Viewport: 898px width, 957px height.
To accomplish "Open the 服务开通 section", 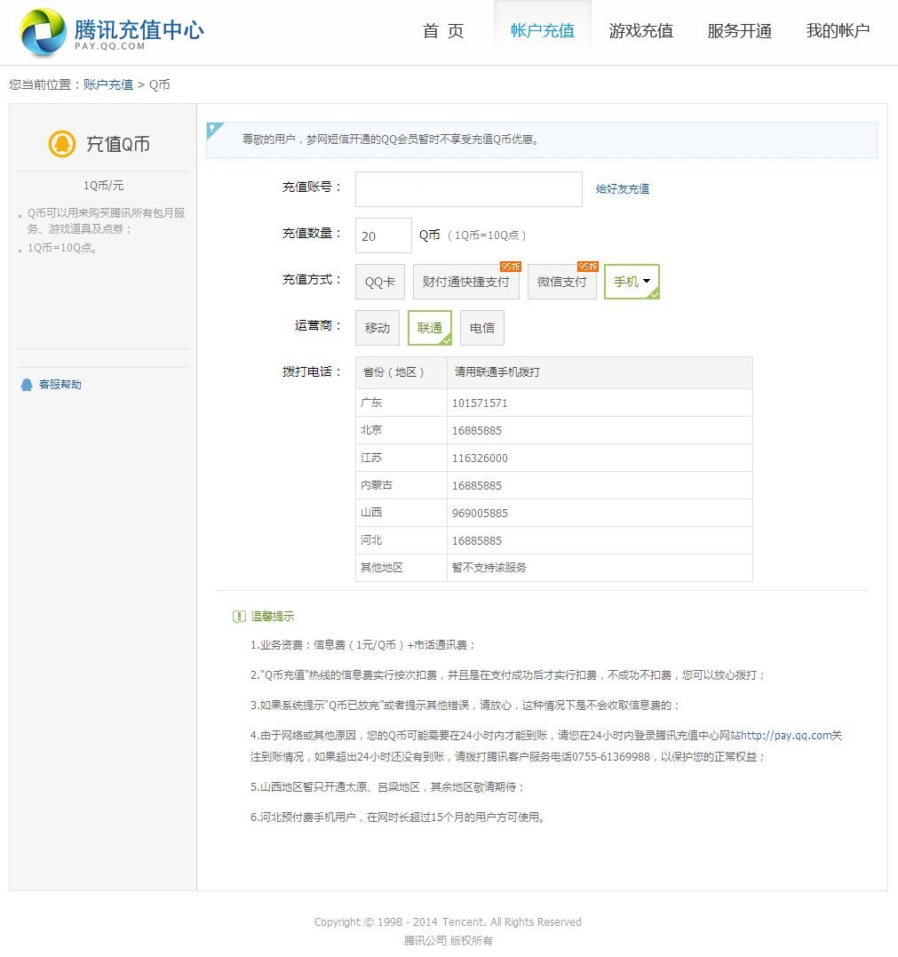I will [x=739, y=30].
